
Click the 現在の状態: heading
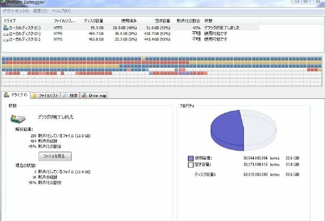(25, 165)
